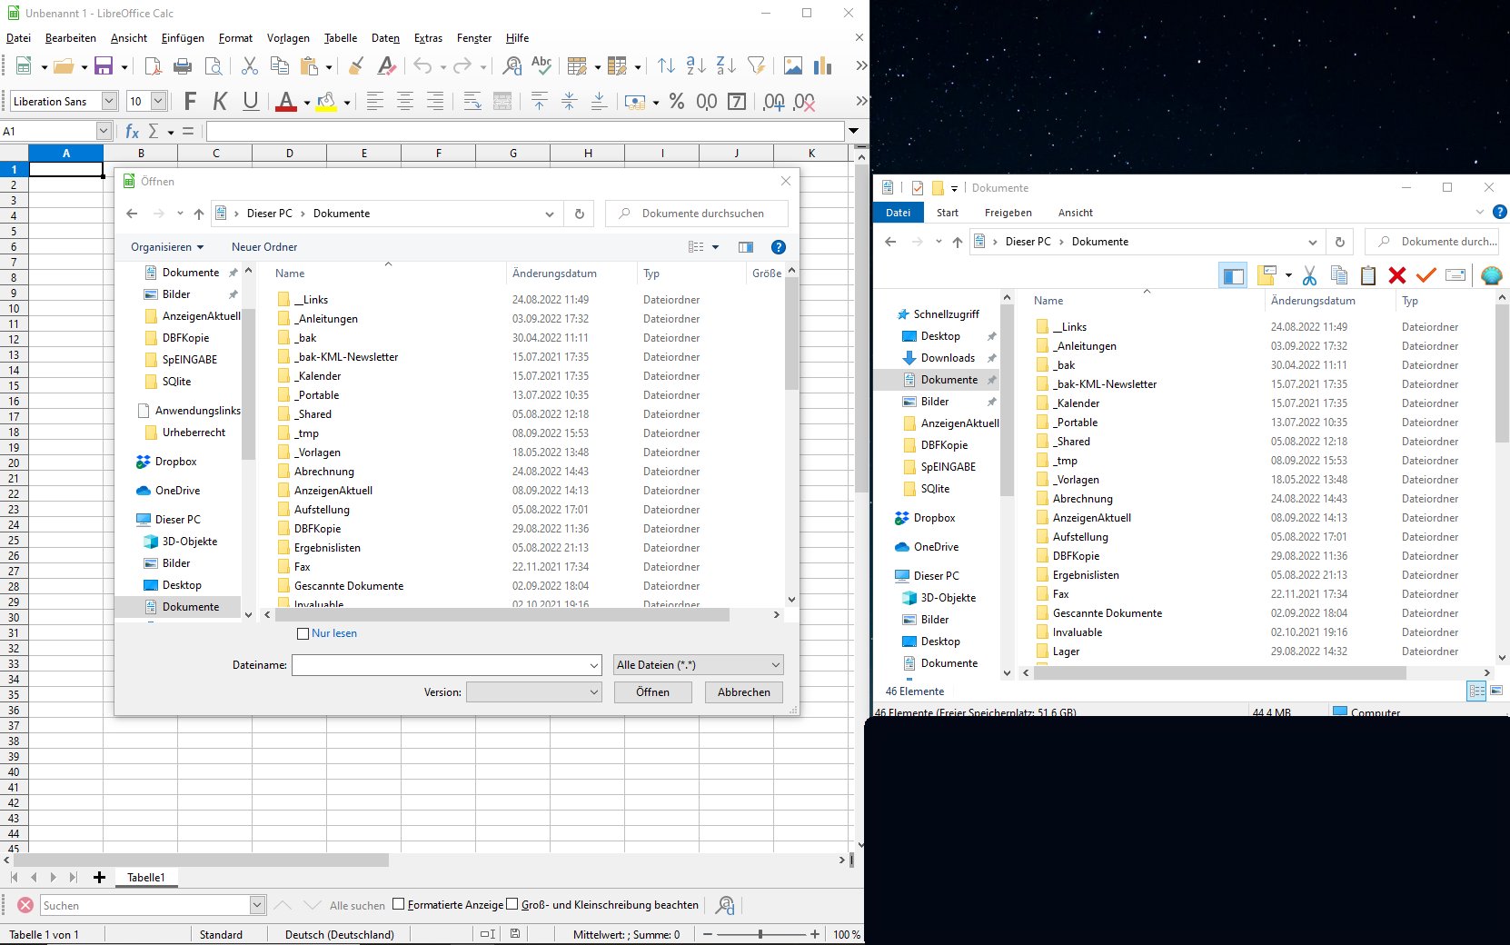Open the Alle Dateien file type dropdown
The height and width of the screenshot is (945, 1510).
pos(697,664)
